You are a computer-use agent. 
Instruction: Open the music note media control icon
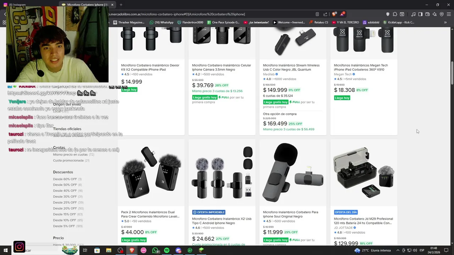tap(413, 14)
